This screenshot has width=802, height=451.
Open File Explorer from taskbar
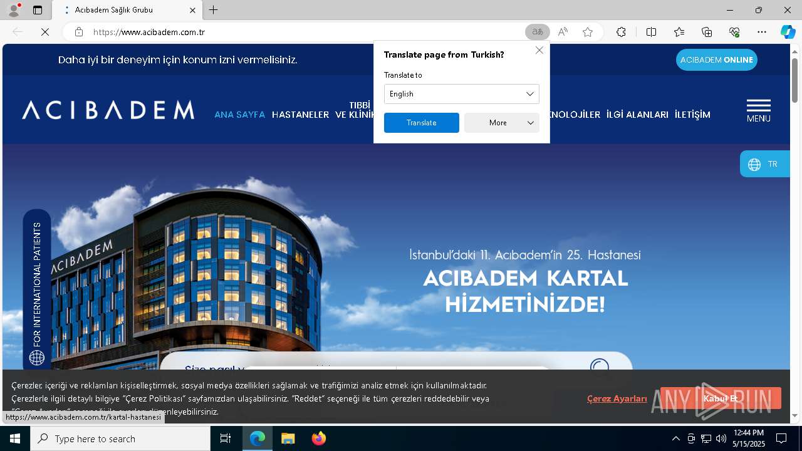[x=288, y=438]
